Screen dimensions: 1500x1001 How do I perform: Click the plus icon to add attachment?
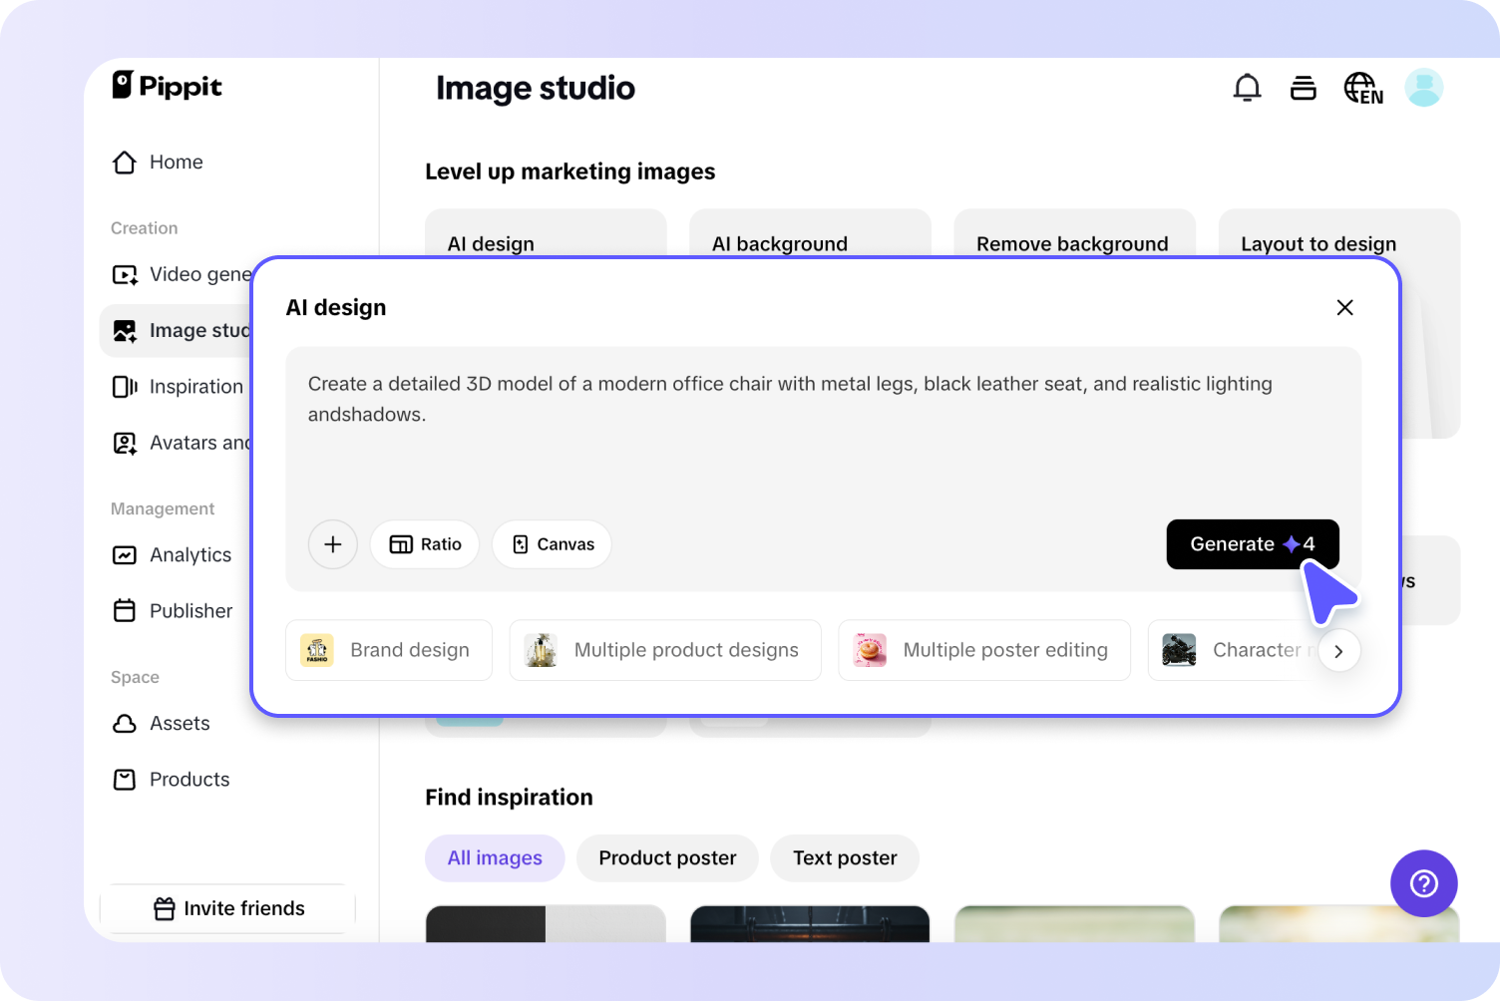tap(333, 544)
